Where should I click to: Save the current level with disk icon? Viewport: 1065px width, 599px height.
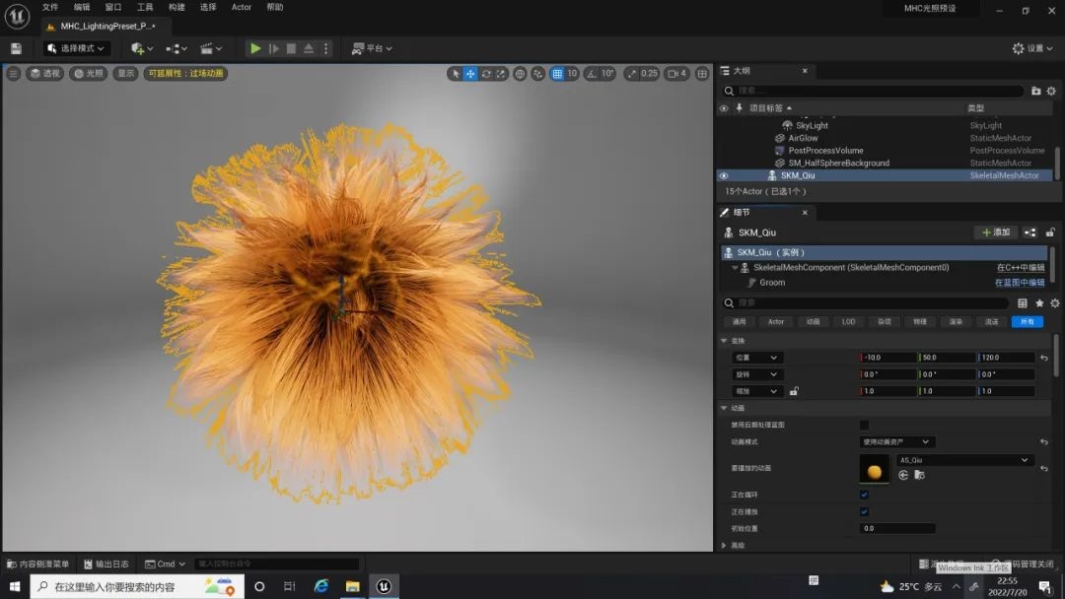pos(16,48)
